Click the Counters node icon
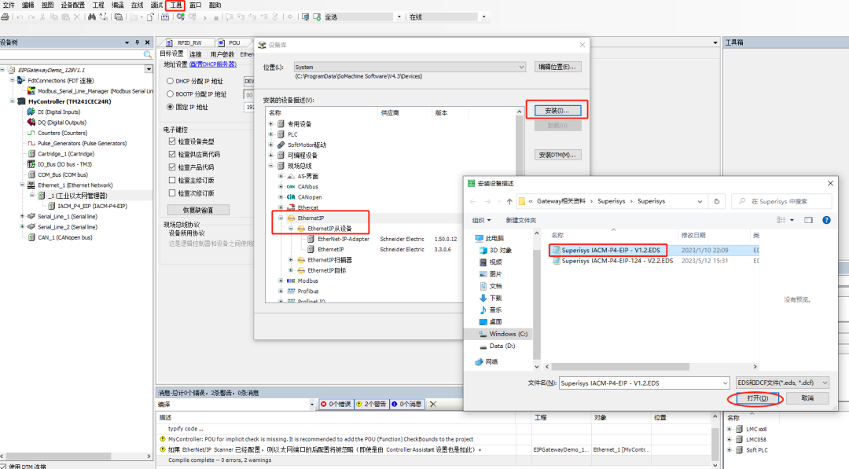The height and width of the screenshot is (469, 849). point(31,133)
